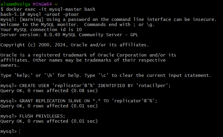The width and height of the screenshot is (223, 137).
Task: Click the yellow tilde after MINGW64
Action: click(56, 4)
